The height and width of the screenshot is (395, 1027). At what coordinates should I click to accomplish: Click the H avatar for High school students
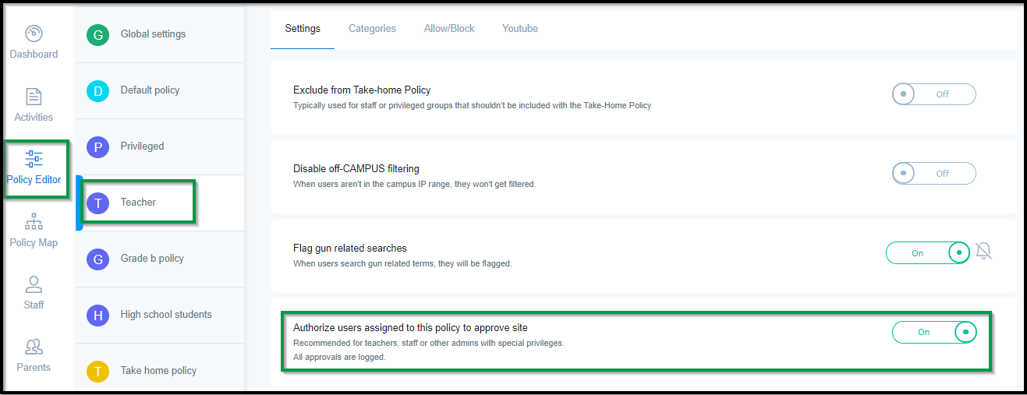(x=97, y=315)
